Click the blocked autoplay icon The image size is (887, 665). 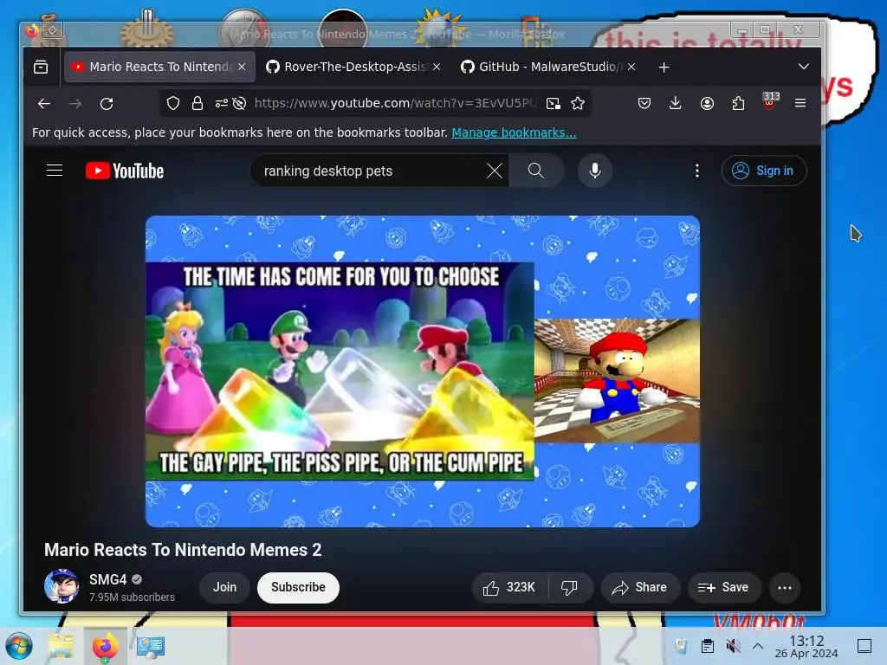(x=239, y=103)
